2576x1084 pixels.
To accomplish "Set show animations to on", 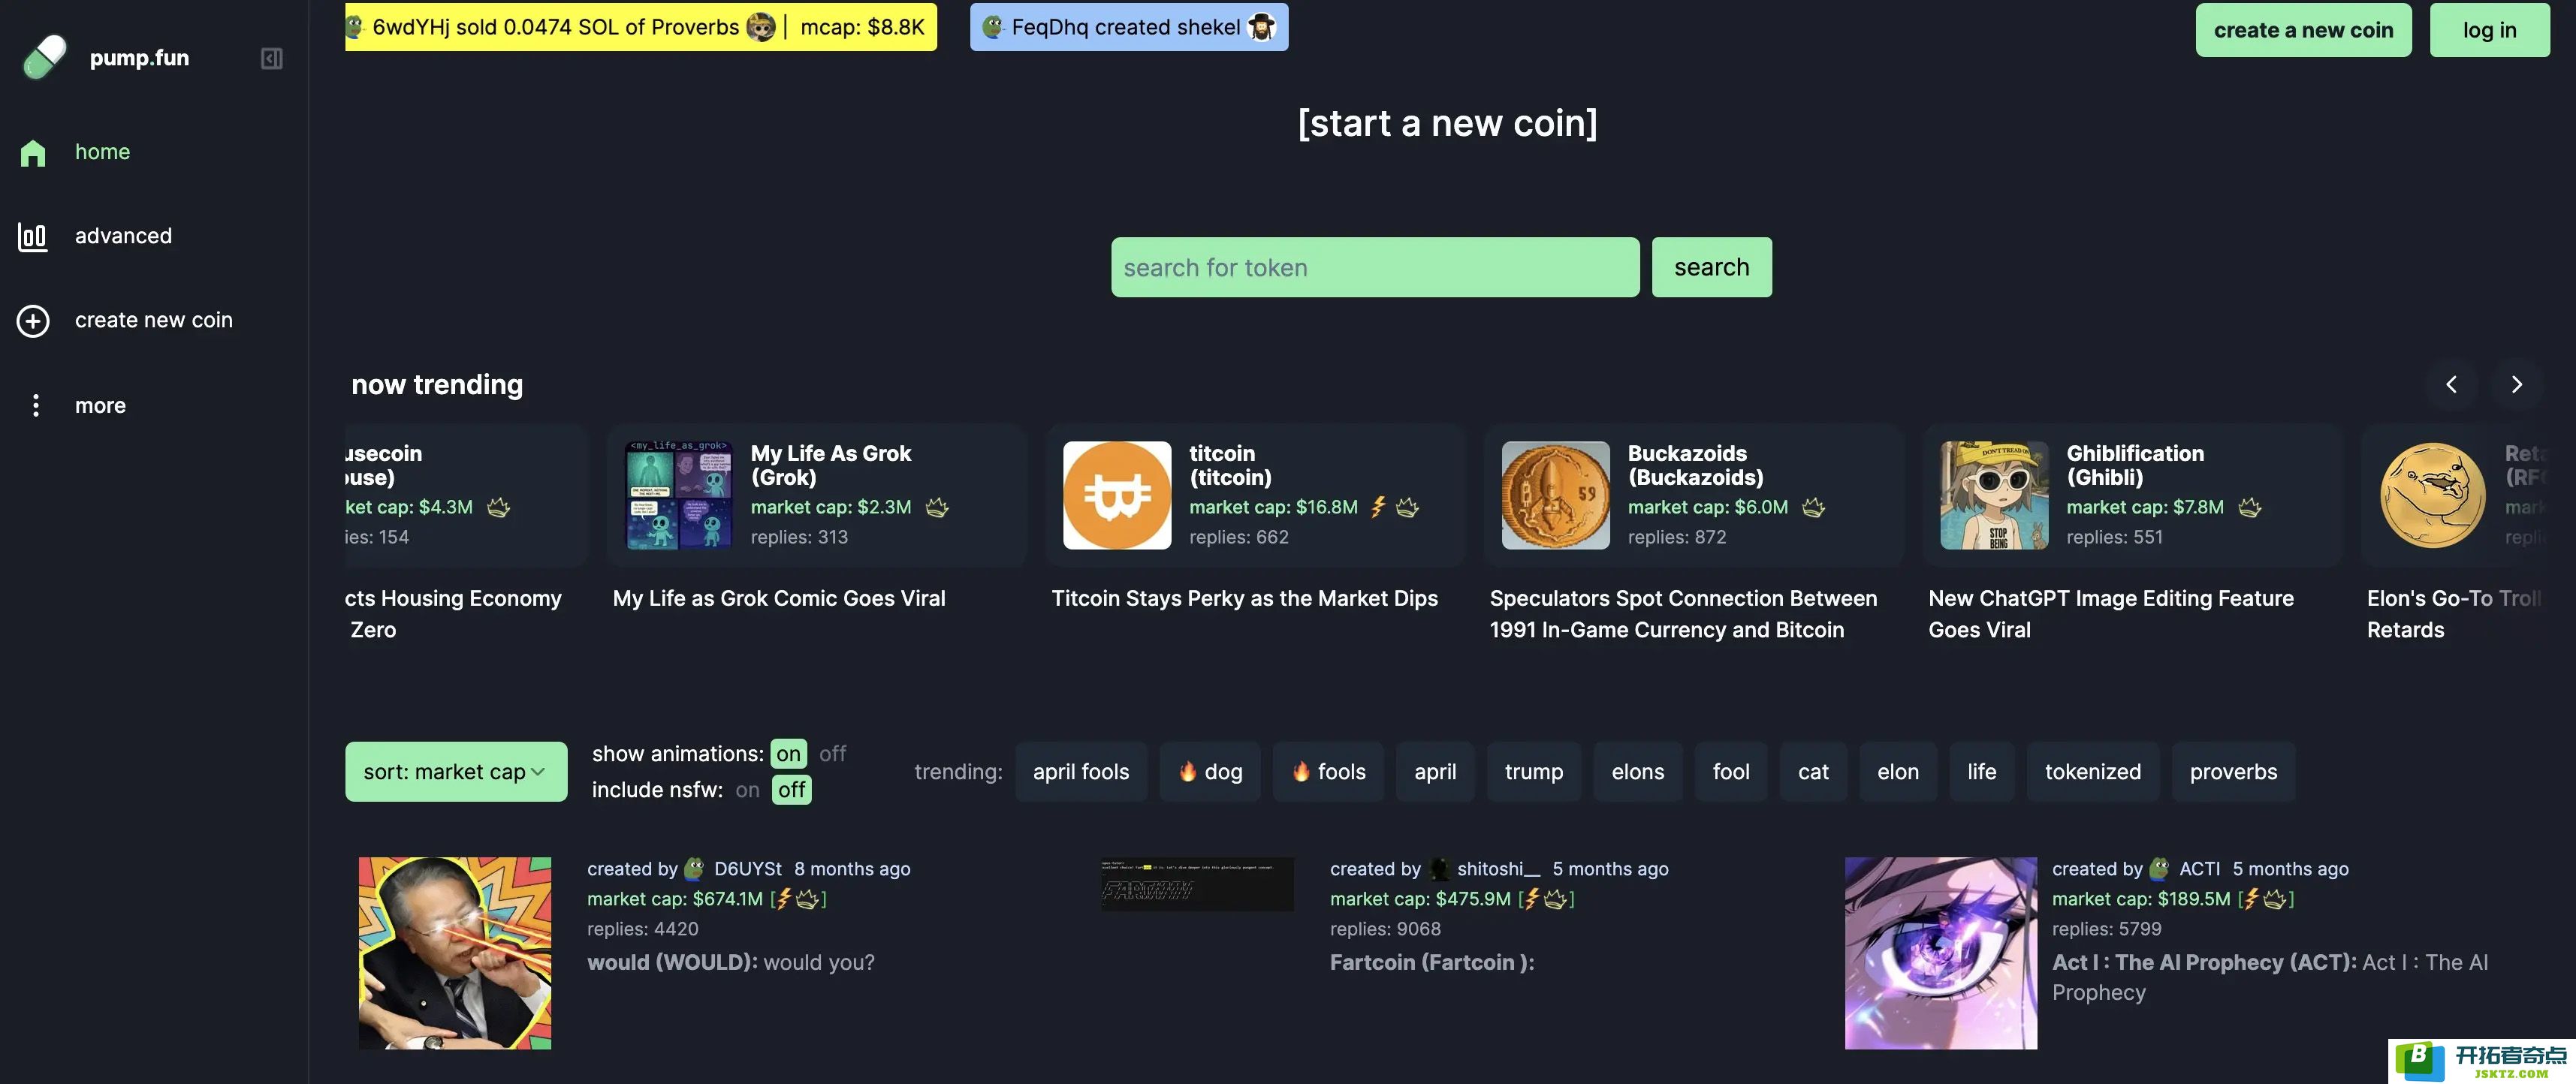I will point(788,754).
